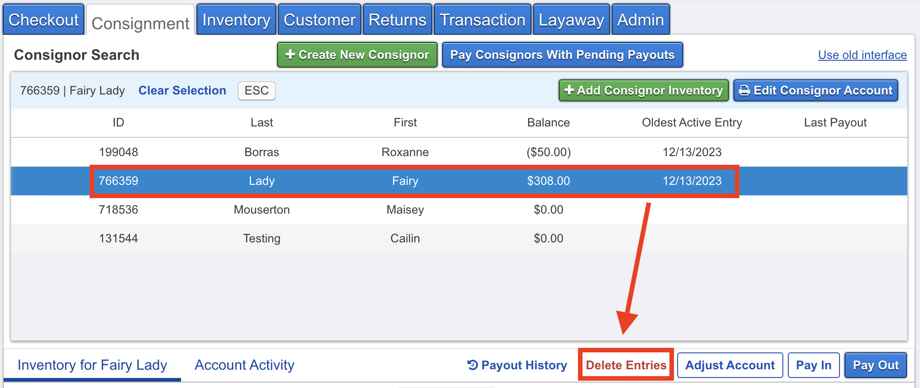Click Pay Consignors With Pending Payouts
This screenshot has height=388, width=920.
[x=562, y=55]
